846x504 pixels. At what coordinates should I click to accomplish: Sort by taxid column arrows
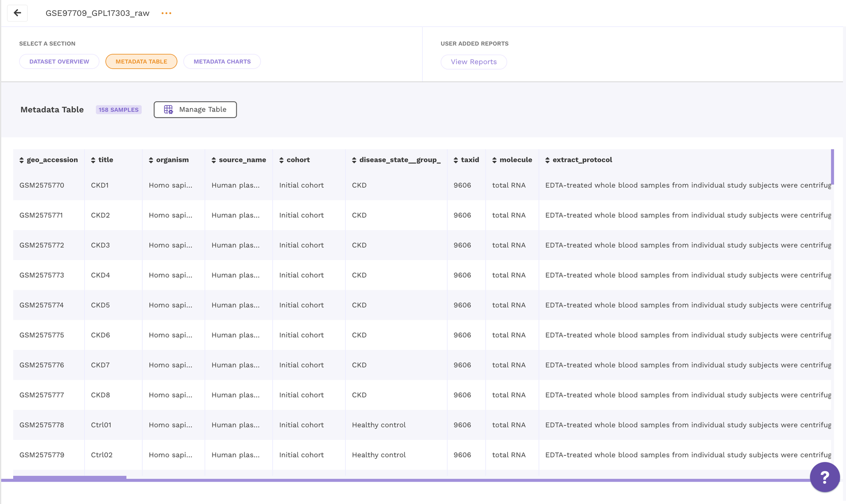tap(456, 160)
